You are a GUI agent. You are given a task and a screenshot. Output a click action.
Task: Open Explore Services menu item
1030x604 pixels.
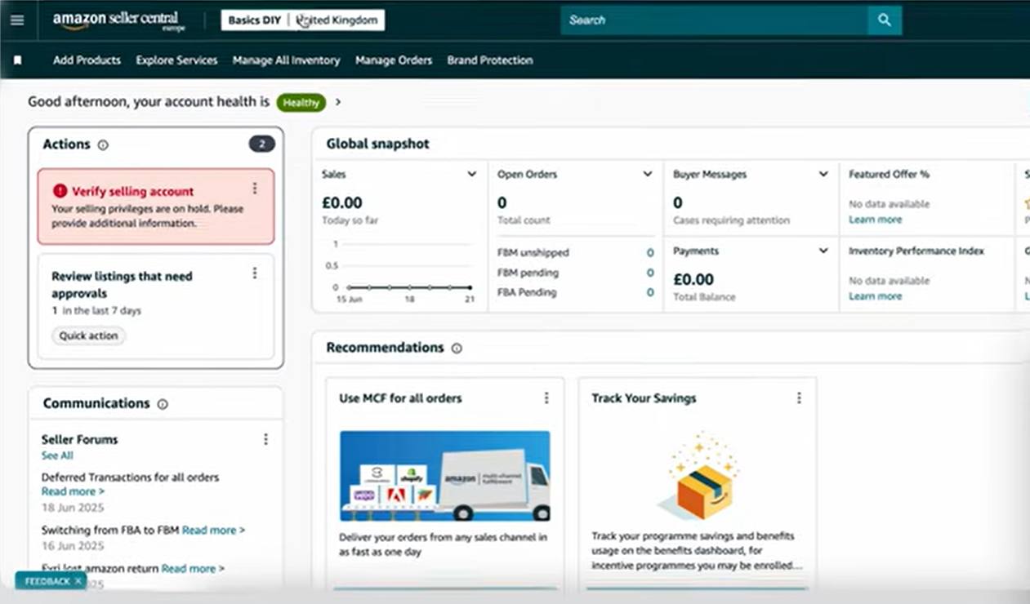[x=176, y=60]
